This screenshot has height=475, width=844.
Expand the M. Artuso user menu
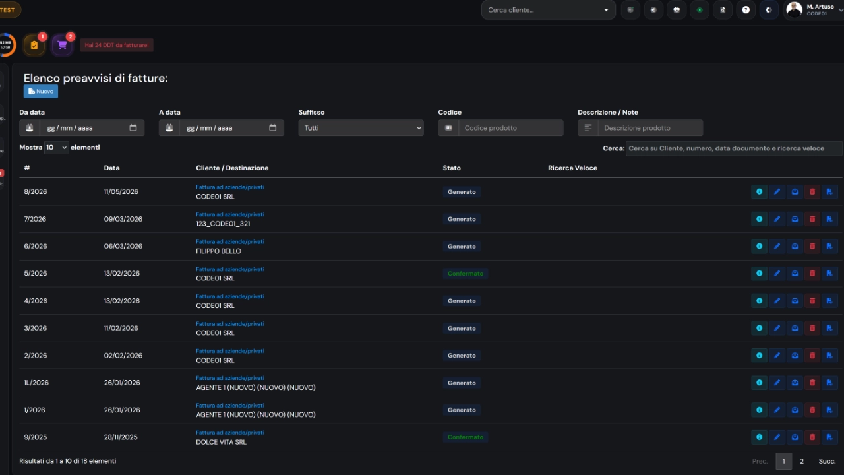coord(815,10)
